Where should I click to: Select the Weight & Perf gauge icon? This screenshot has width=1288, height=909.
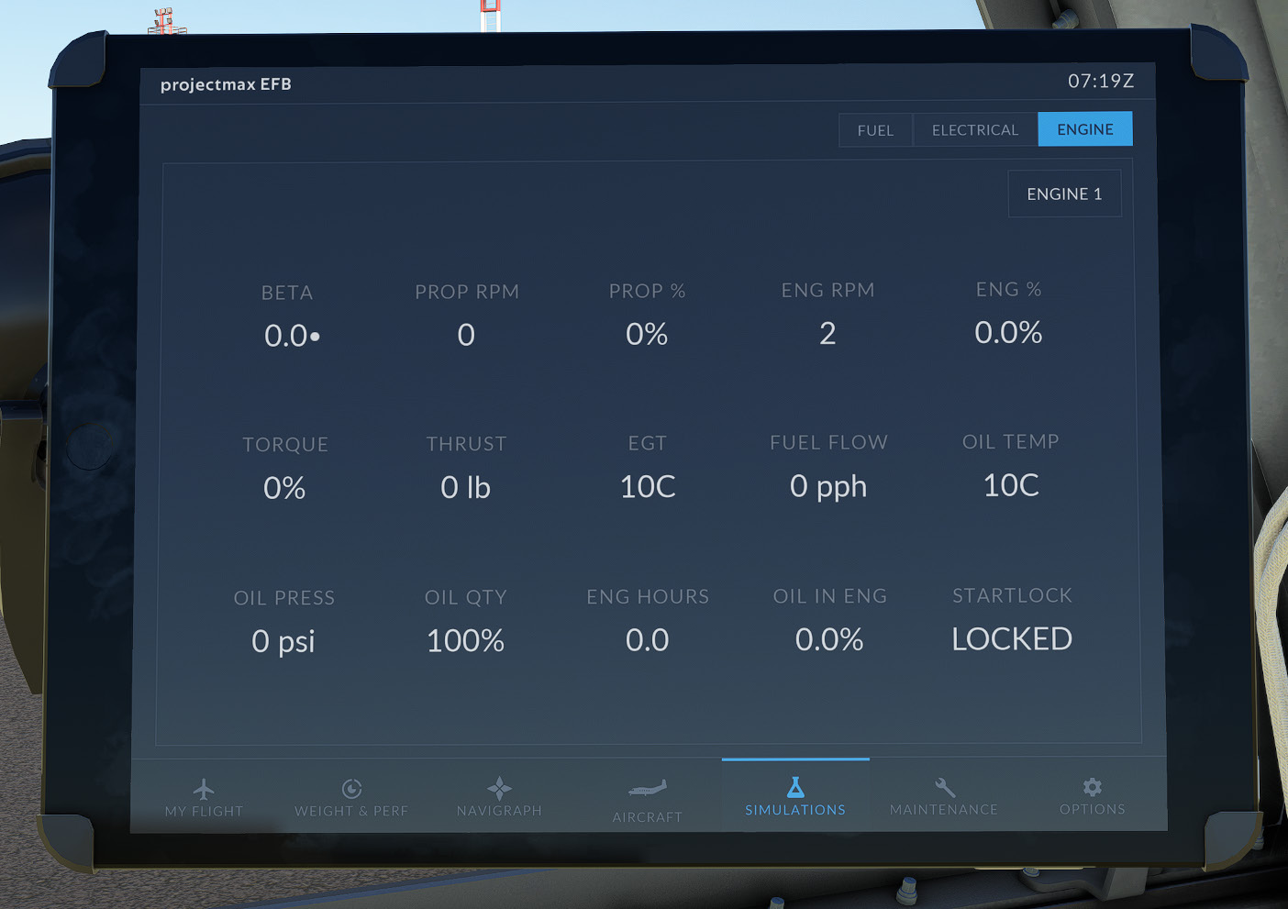351,789
